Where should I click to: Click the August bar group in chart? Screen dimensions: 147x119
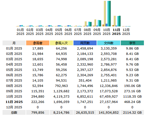click(x=87, y=24)
